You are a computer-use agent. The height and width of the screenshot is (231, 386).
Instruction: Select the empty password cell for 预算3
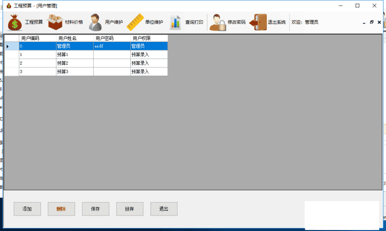(112, 71)
